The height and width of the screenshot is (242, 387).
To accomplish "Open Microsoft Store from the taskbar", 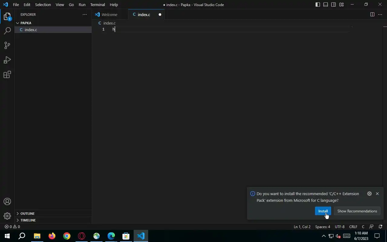I will pyautogui.click(x=126, y=236).
